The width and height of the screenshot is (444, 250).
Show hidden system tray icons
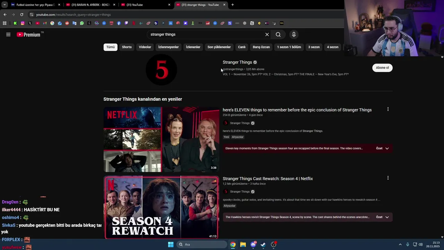(x=400, y=244)
